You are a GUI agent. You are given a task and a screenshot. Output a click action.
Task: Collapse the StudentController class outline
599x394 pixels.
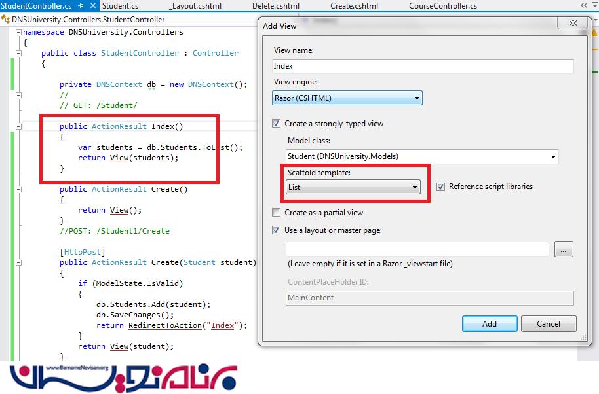[x=18, y=53]
